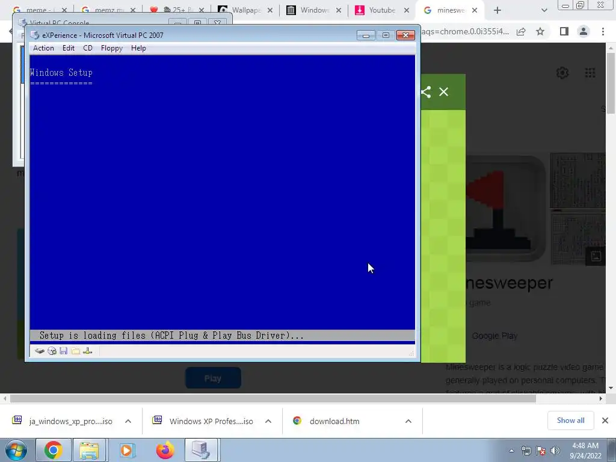Screen dimensions: 616x462
Task: Bookmark this page with the star icon
Action: click(x=540, y=31)
